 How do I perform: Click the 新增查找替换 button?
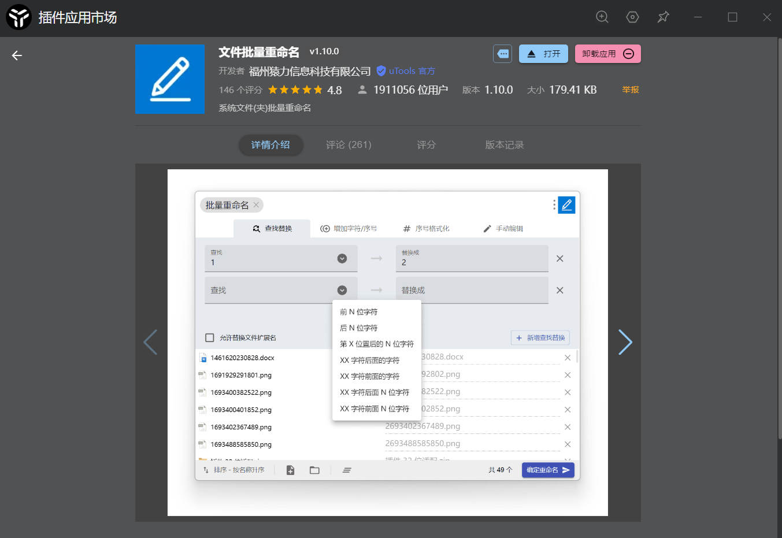tap(539, 337)
